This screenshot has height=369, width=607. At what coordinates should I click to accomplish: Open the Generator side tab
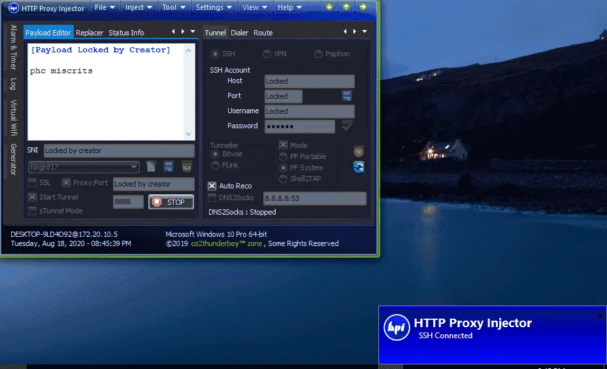tap(14, 159)
